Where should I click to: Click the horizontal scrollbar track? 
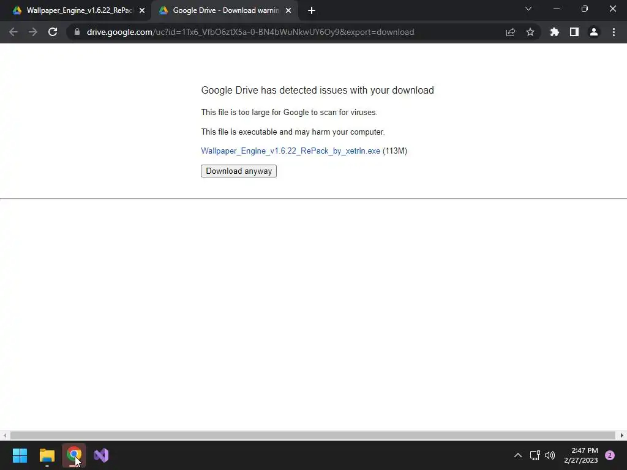[313, 435]
